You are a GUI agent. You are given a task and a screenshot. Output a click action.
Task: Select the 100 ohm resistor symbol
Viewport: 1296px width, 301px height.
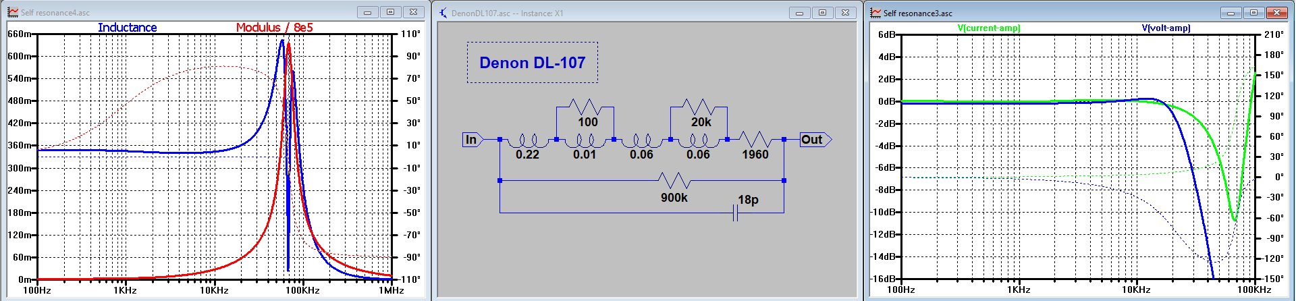point(585,107)
